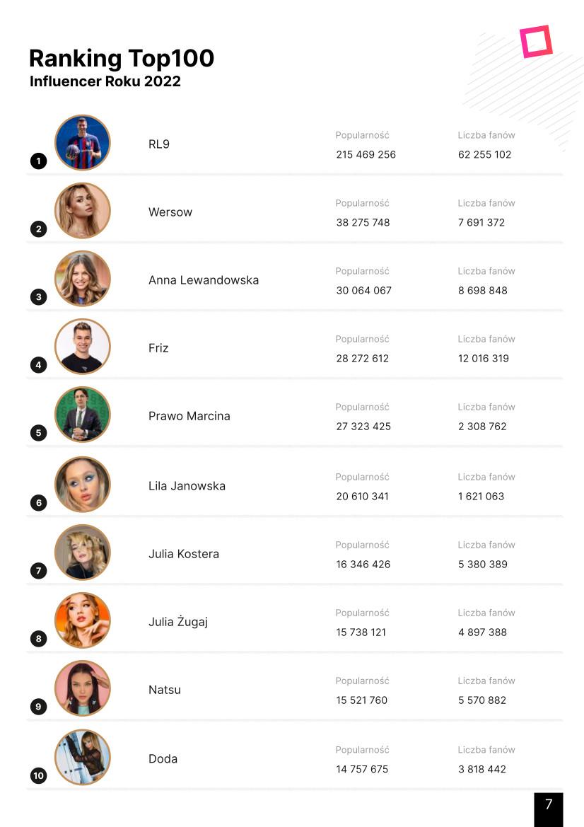Viewport: 584px width, 827px height.
Task: Open RL9 profile picture
Action: click(83, 142)
